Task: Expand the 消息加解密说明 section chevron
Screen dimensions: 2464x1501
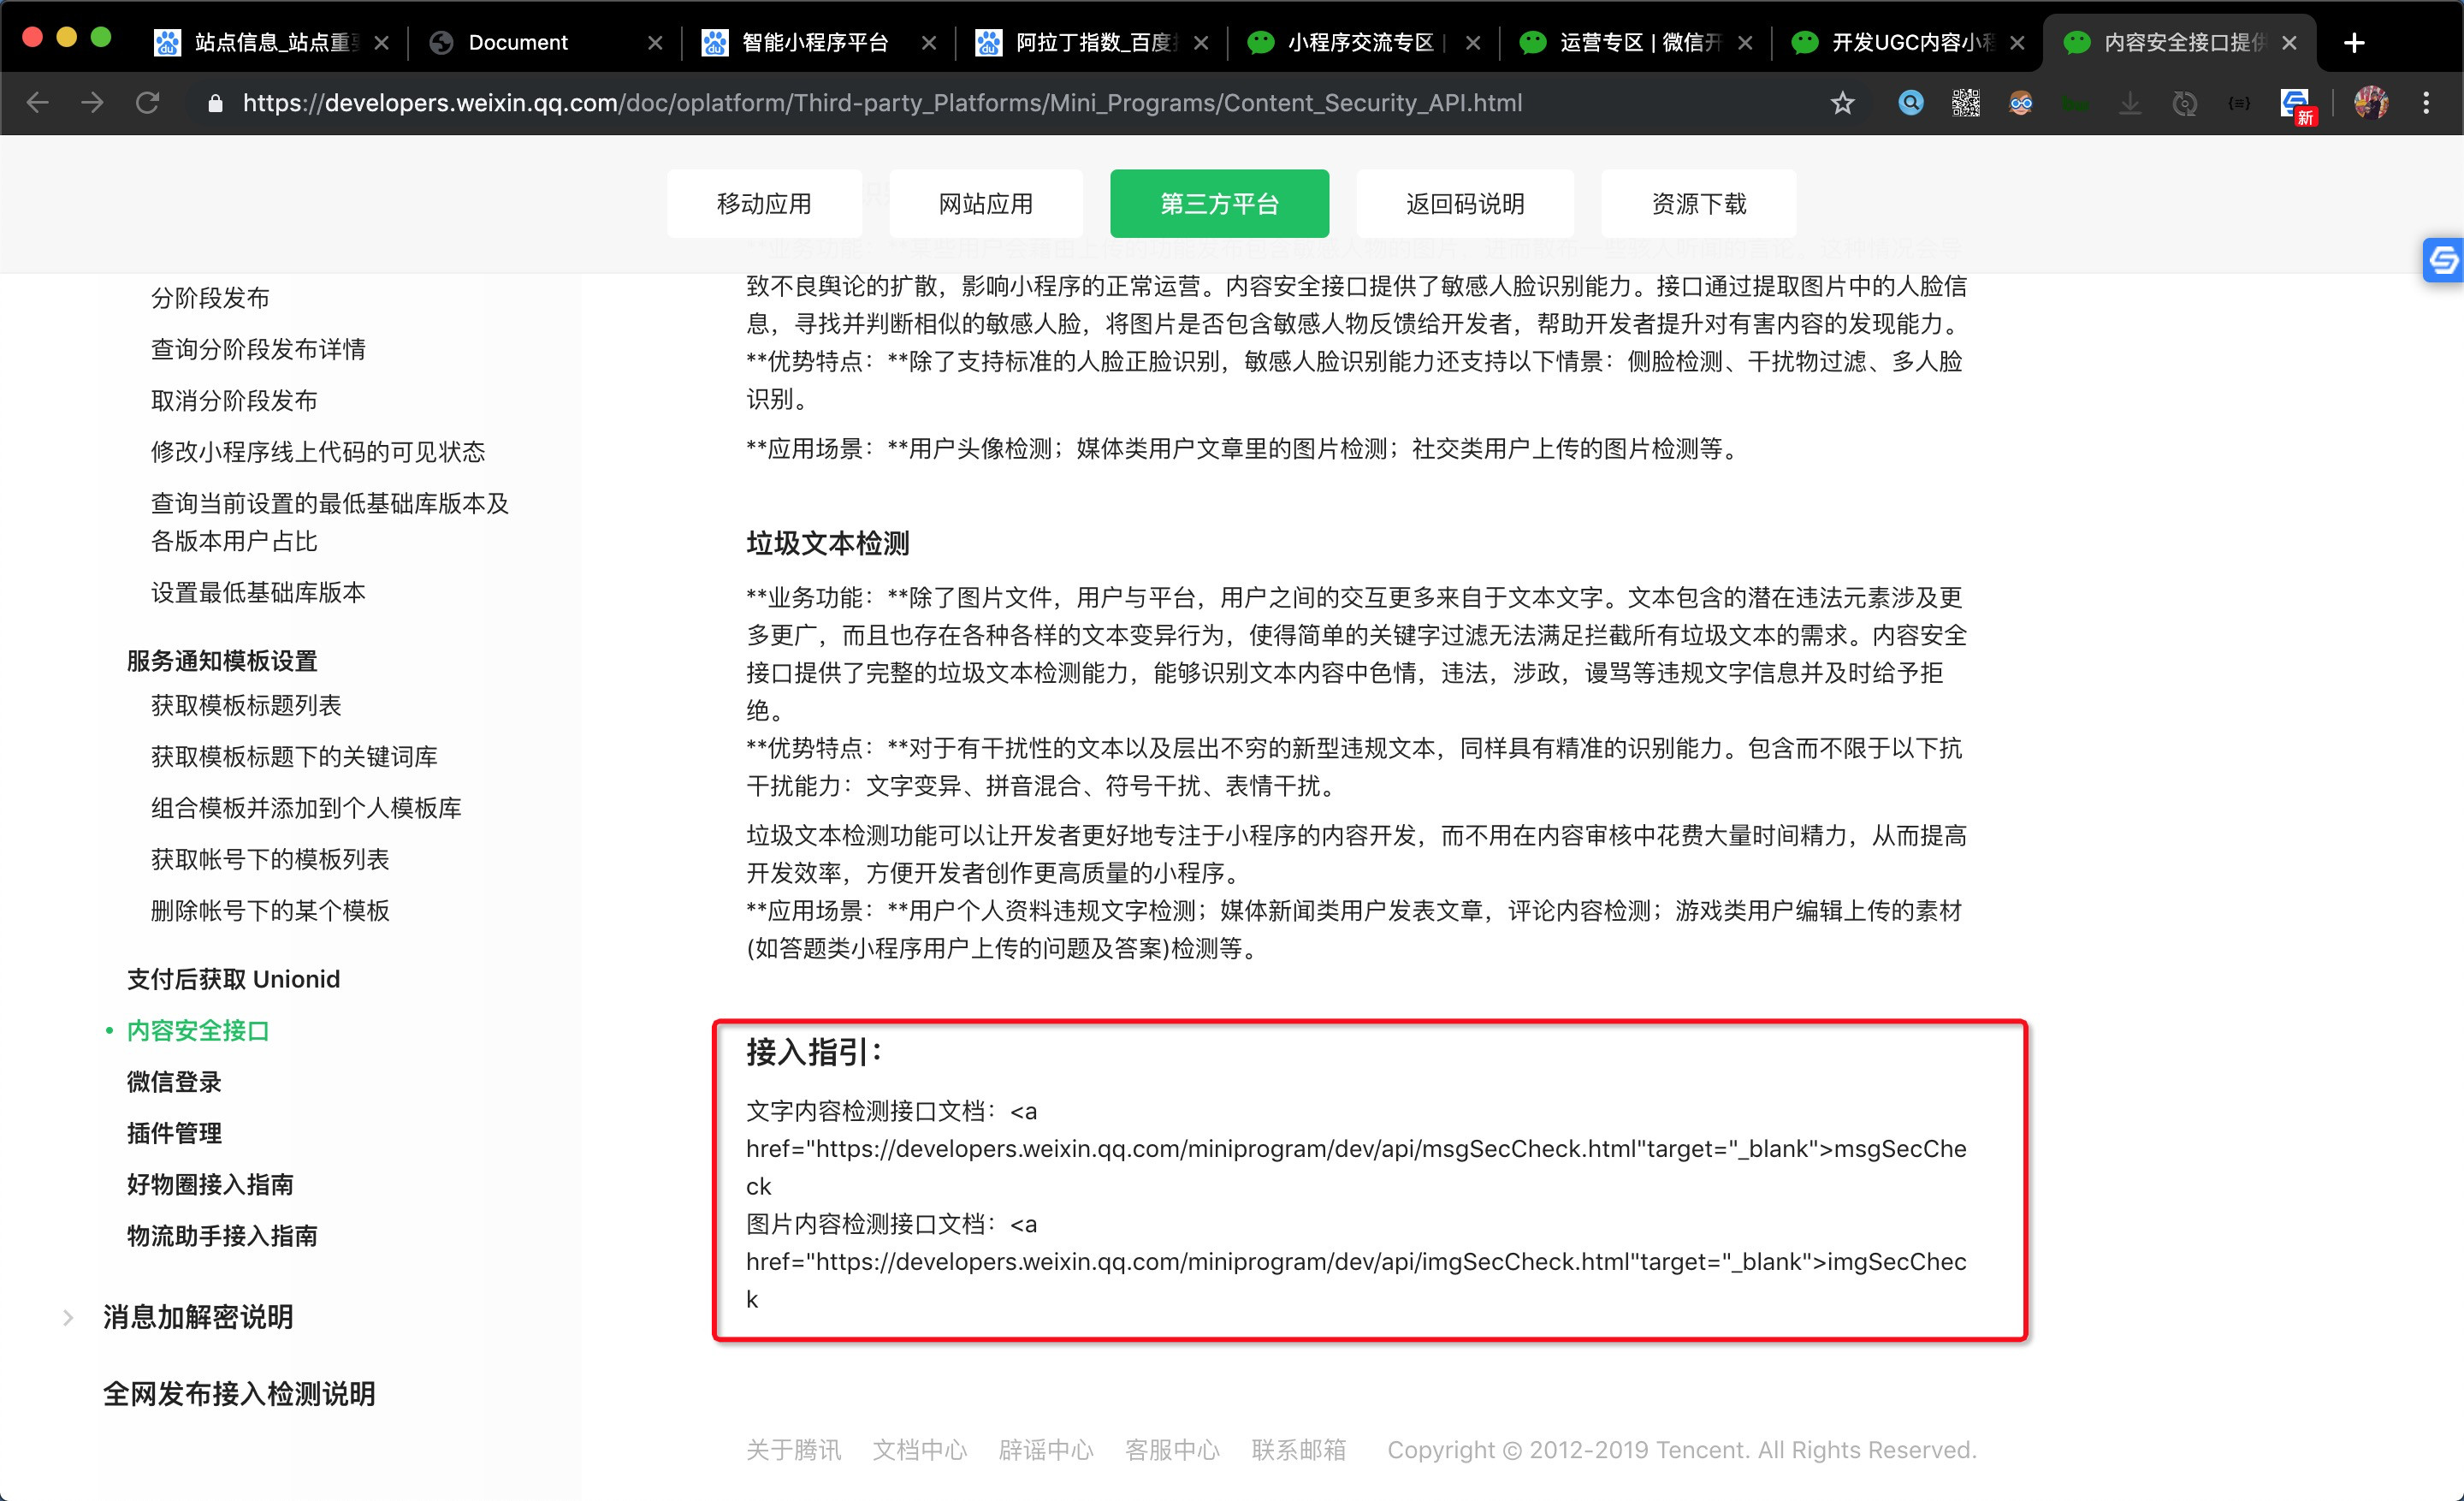Action: coord(68,1317)
